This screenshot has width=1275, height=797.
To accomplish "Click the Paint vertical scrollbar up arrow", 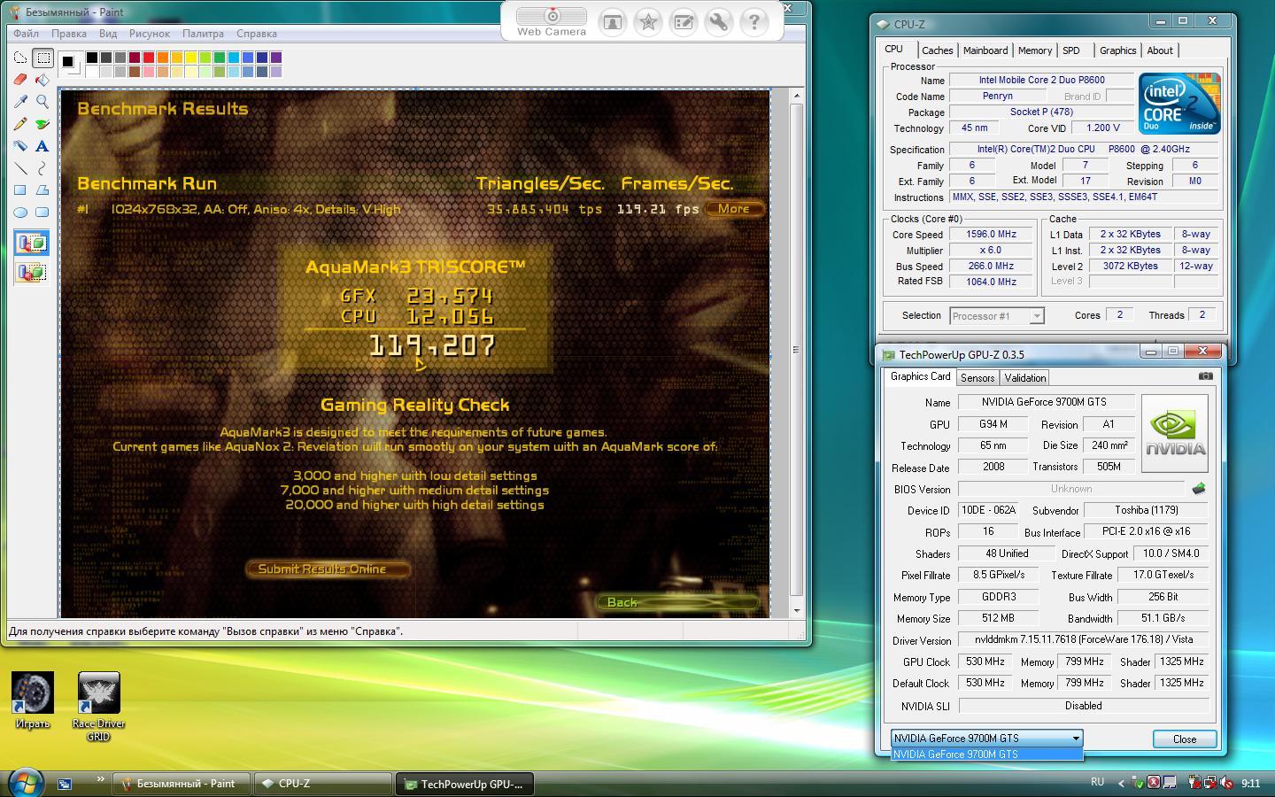I will tap(796, 96).
